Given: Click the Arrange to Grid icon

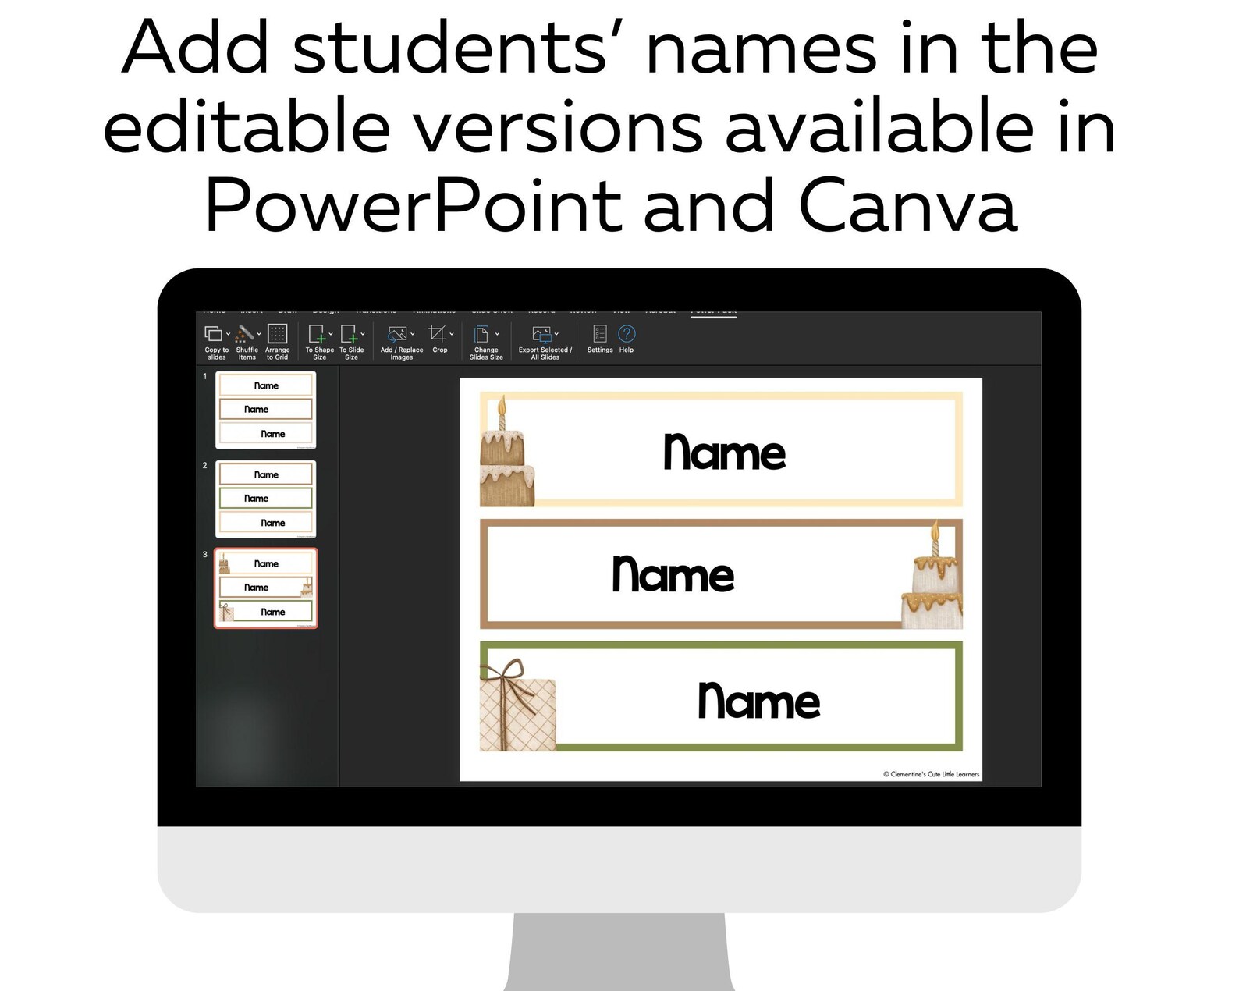Looking at the screenshot, I should [277, 334].
